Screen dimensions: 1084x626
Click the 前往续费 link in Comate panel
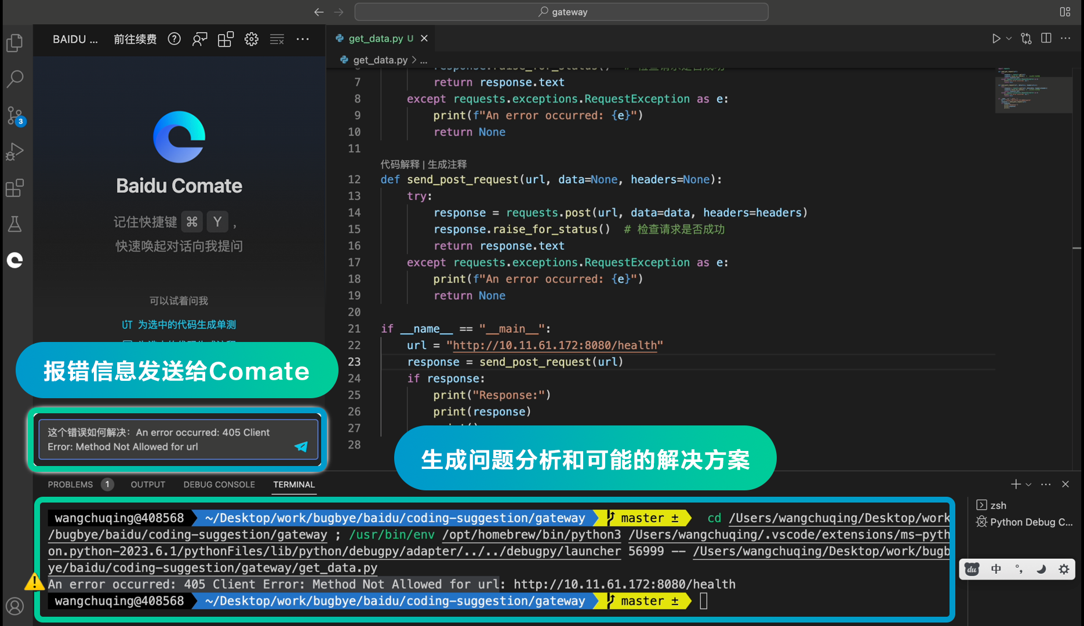[135, 39]
